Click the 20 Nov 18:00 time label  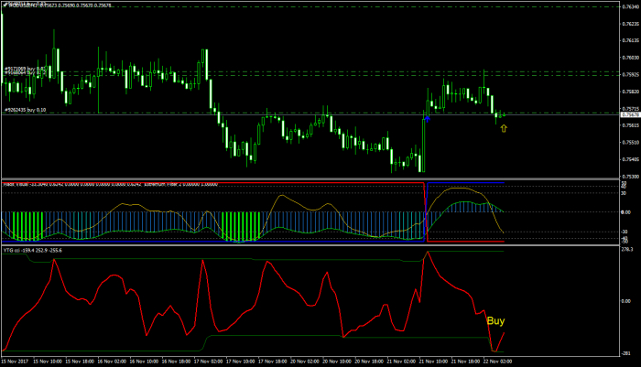pyautogui.click(x=369, y=362)
